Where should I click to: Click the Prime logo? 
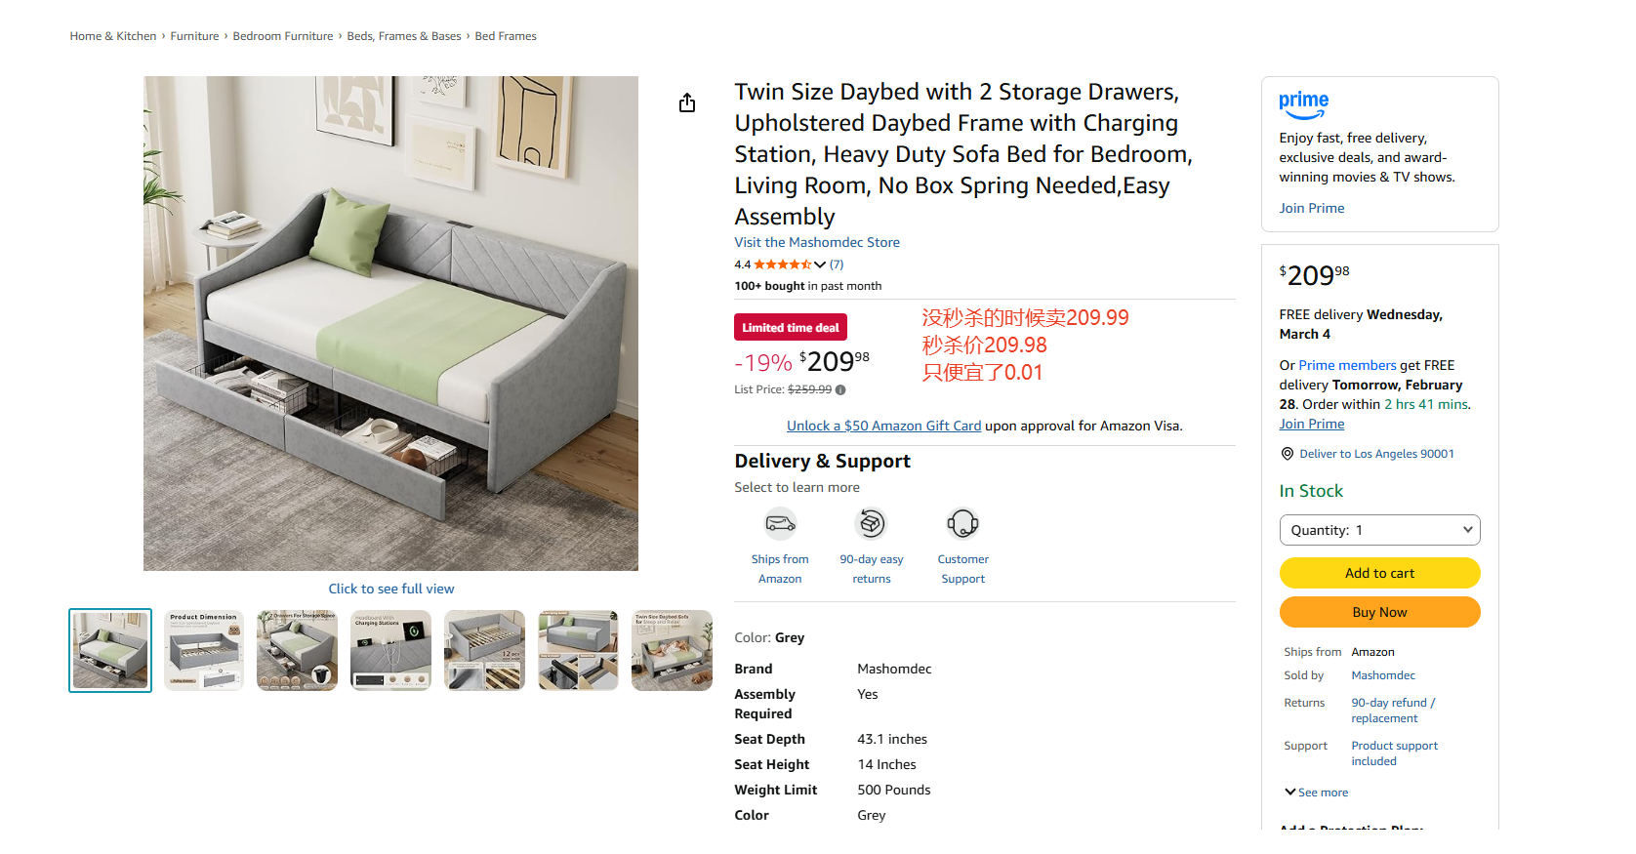click(x=1303, y=104)
